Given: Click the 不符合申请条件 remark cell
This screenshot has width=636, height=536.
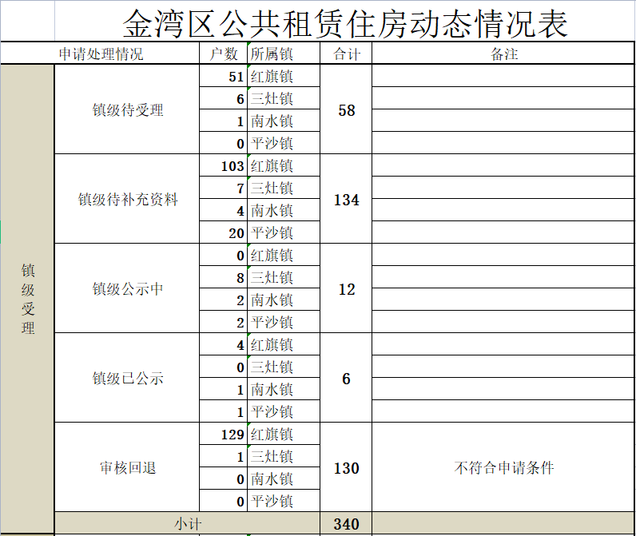Looking at the screenshot, I should point(503,468).
